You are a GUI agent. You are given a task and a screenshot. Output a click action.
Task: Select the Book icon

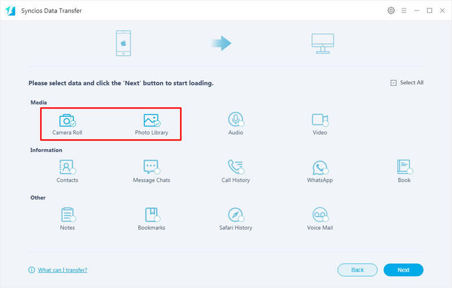(404, 167)
